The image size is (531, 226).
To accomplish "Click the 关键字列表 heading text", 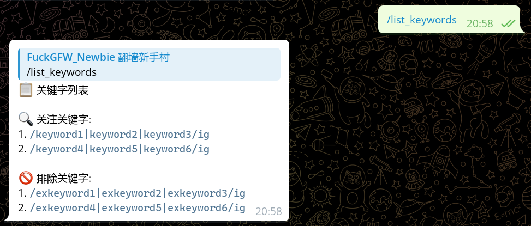I will pyautogui.click(x=62, y=90).
